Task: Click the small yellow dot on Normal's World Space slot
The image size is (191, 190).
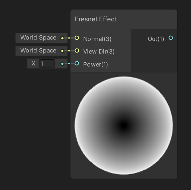Action: (x=62, y=38)
